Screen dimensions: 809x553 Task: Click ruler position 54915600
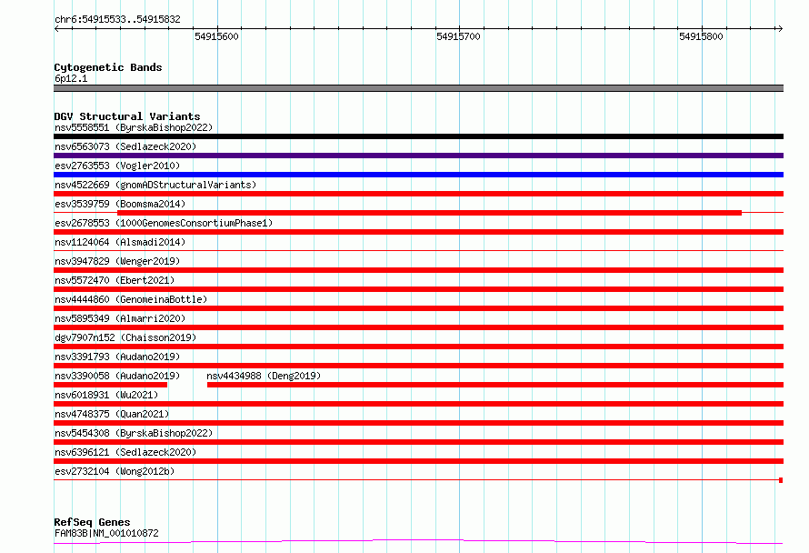217,37
